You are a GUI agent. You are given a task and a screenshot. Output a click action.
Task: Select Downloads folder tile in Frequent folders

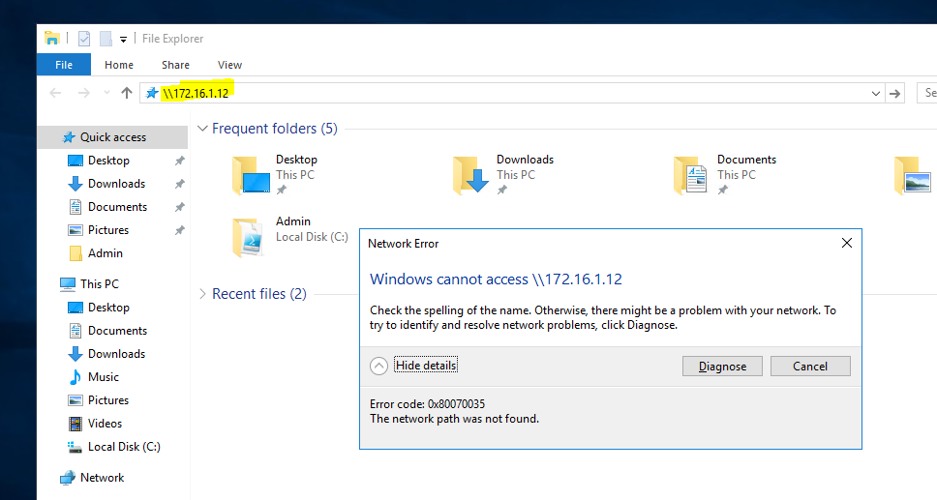coord(503,175)
